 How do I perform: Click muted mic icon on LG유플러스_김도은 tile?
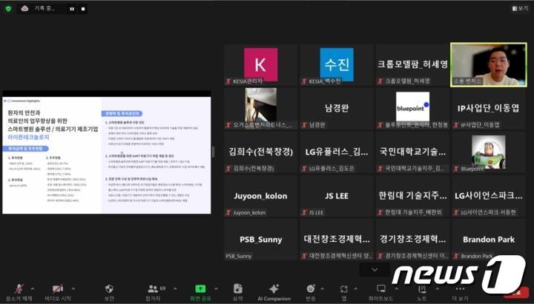(x=304, y=169)
